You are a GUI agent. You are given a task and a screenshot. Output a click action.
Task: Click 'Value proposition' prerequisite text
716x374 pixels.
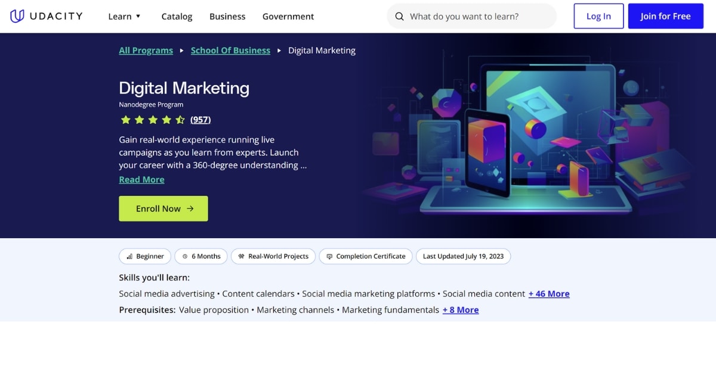pos(214,310)
